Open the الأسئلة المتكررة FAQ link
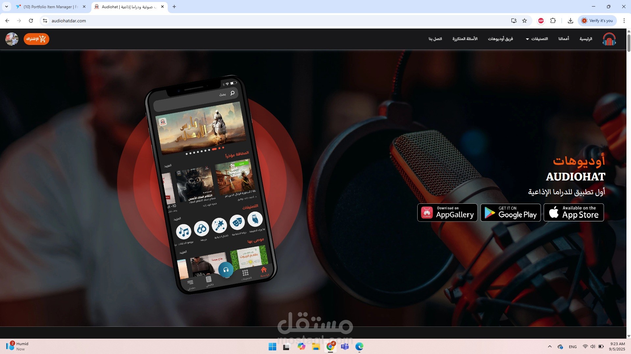This screenshot has height=354, width=631. pos(465,39)
